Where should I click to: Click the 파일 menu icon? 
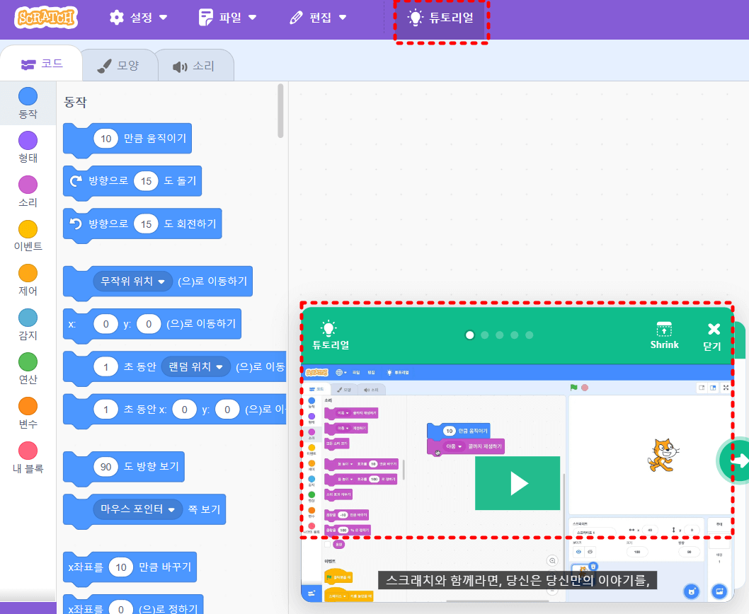tap(205, 18)
